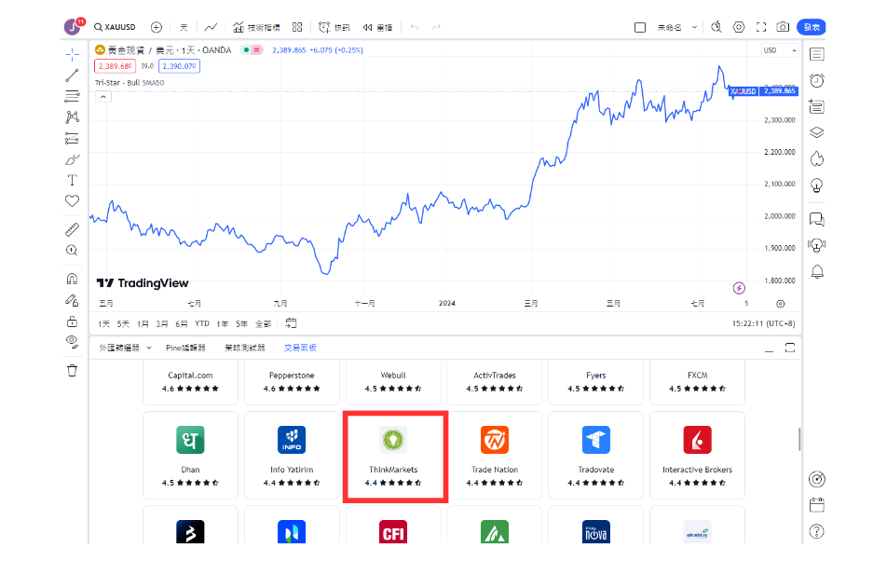Open the USD currency dropdown
The image size is (887, 561).
coord(780,50)
